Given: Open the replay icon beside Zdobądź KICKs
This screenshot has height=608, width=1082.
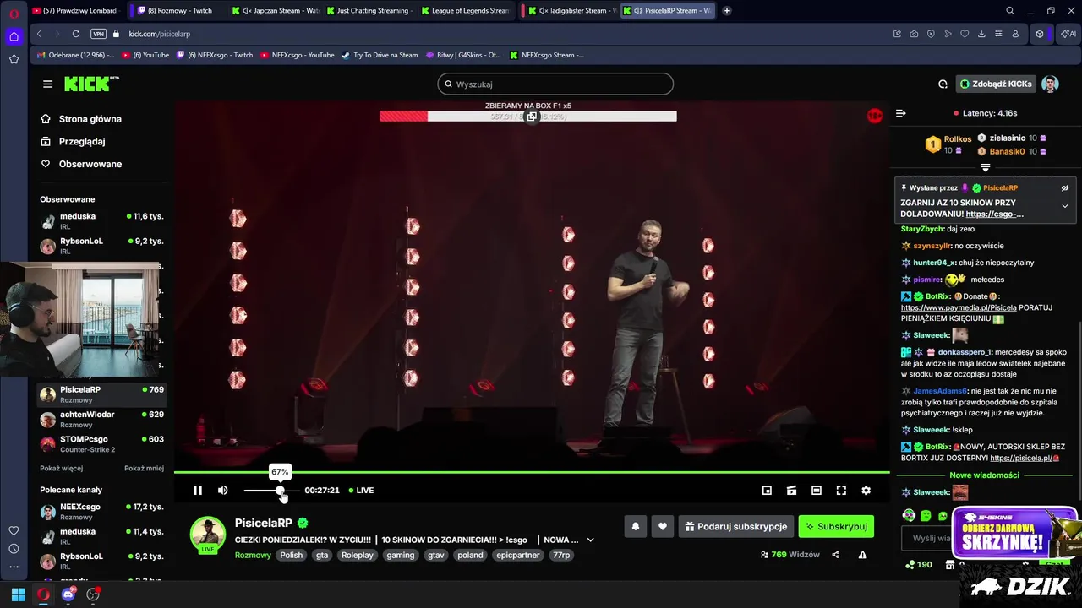Looking at the screenshot, I should point(943,84).
